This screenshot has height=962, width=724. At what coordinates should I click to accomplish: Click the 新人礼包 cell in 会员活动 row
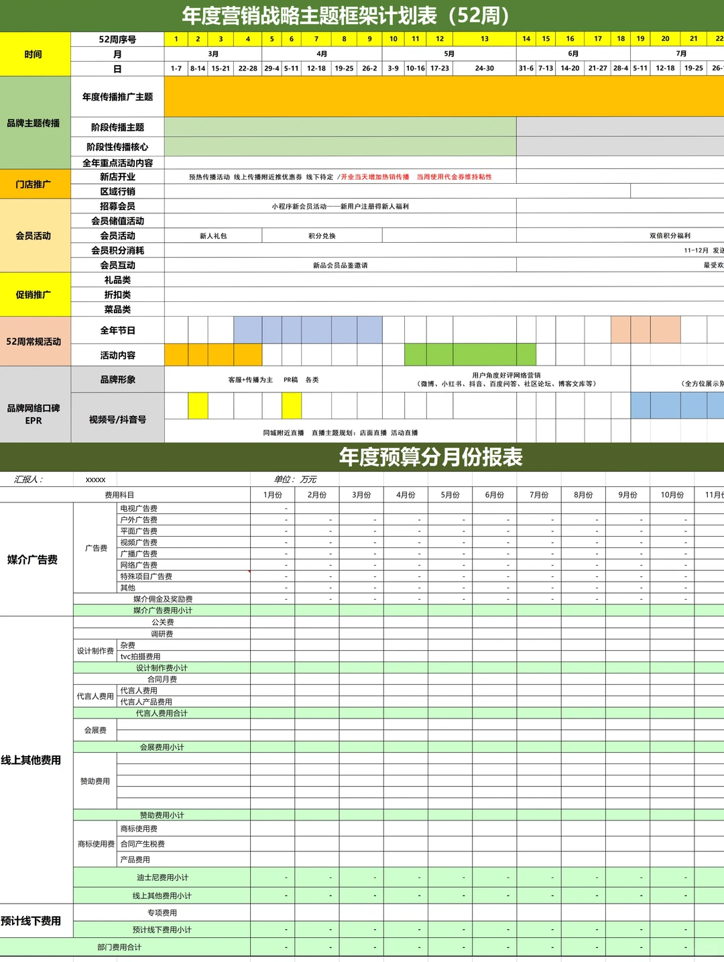tap(212, 235)
